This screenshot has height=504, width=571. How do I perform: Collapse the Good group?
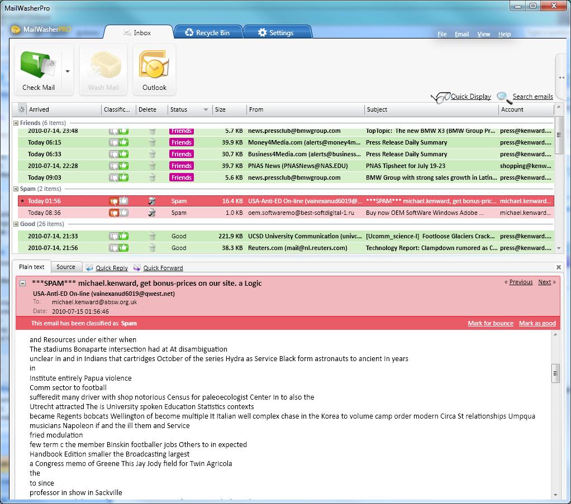(x=16, y=224)
